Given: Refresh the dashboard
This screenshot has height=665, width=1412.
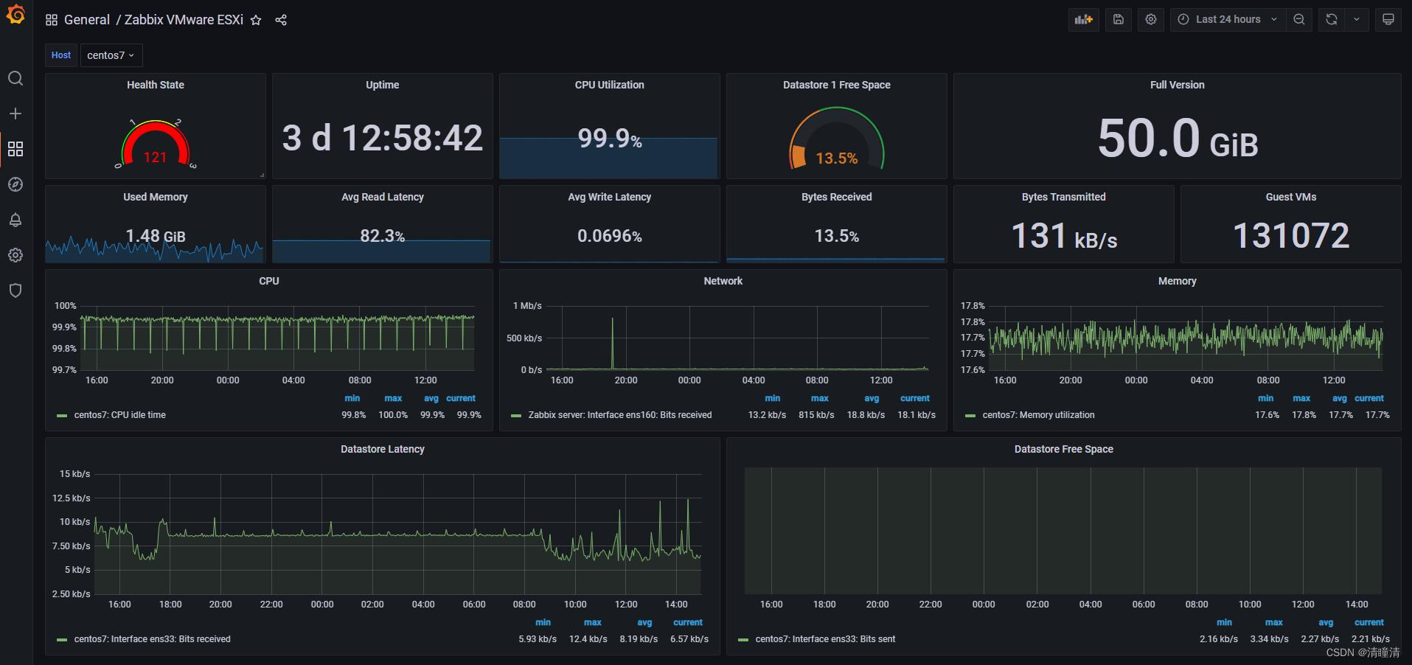Looking at the screenshot, I should click(1332, 20).
